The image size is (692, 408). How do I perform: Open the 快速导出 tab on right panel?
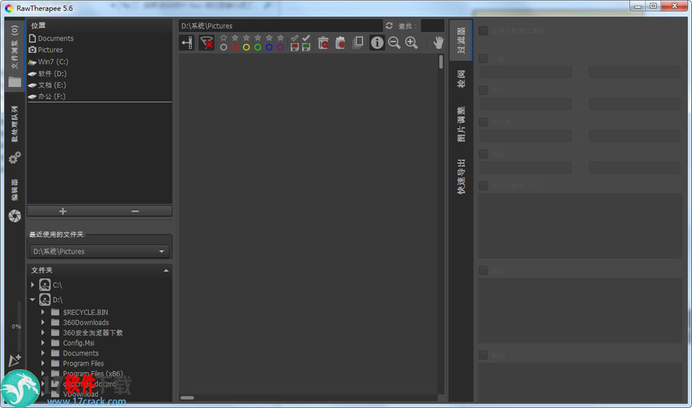click(x=461, y=176)
